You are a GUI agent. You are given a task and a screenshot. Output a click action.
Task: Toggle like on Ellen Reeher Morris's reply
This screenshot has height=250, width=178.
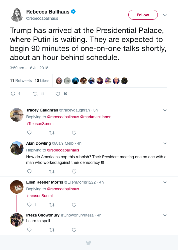click(x=74, y=205)
